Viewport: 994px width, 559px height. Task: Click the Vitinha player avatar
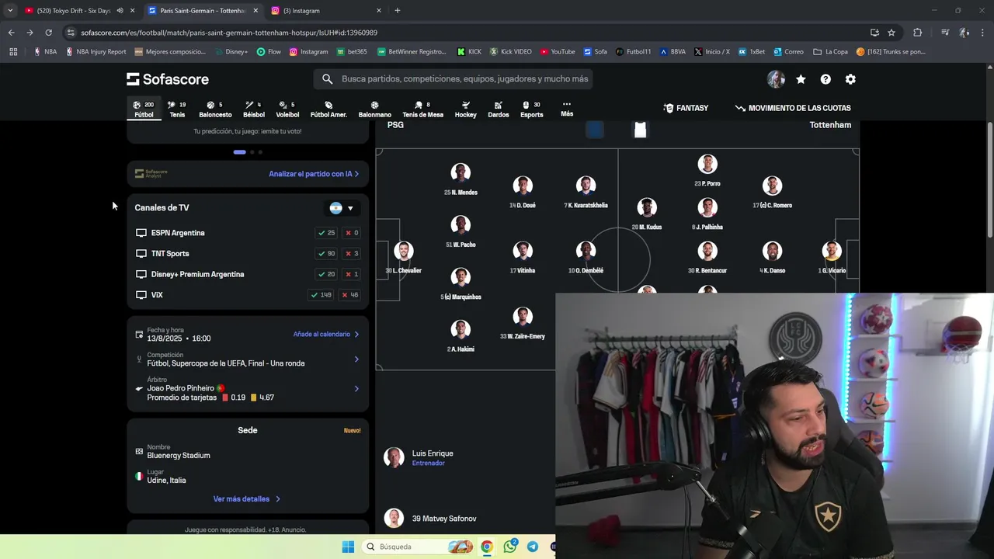(523, 251)
